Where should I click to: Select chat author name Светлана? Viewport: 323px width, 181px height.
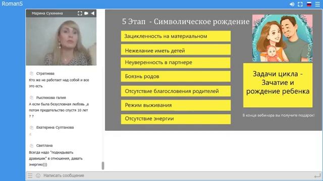(x=44, y=145)
